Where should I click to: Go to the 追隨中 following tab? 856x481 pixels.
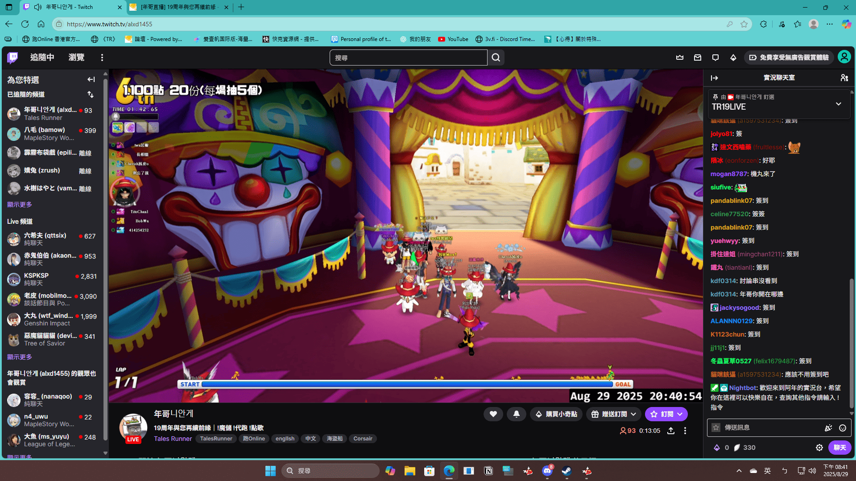42,58
